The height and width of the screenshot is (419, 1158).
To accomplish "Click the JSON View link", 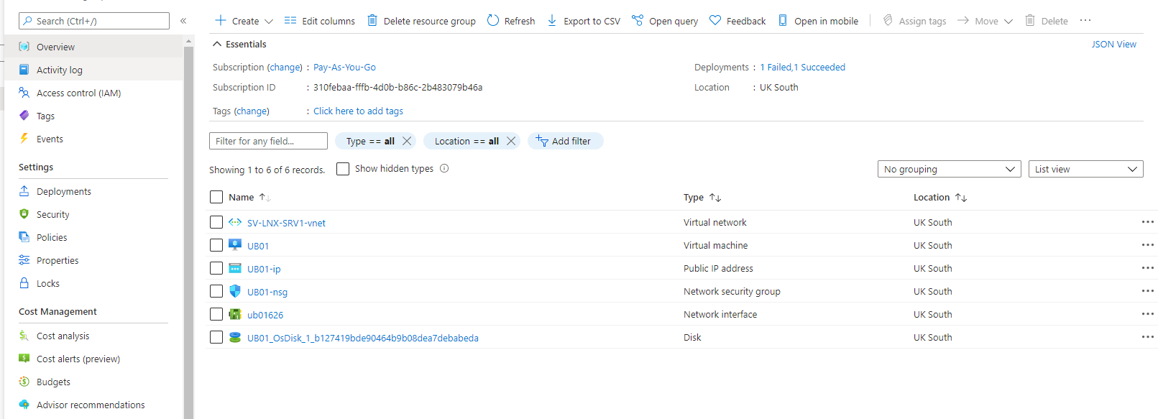I will tap(1113, 45).
